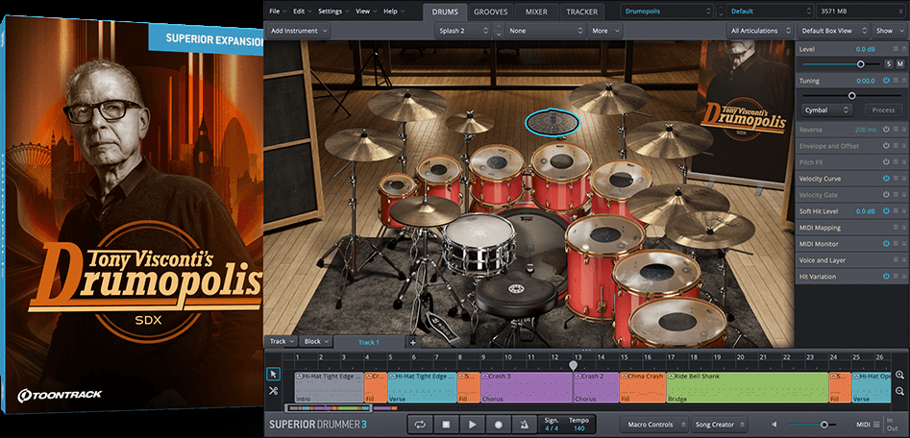Open the Add Instrument dropdown
The height and width of the screenshot is (438, 910).
pyautogui.click(x=298, y=31)
